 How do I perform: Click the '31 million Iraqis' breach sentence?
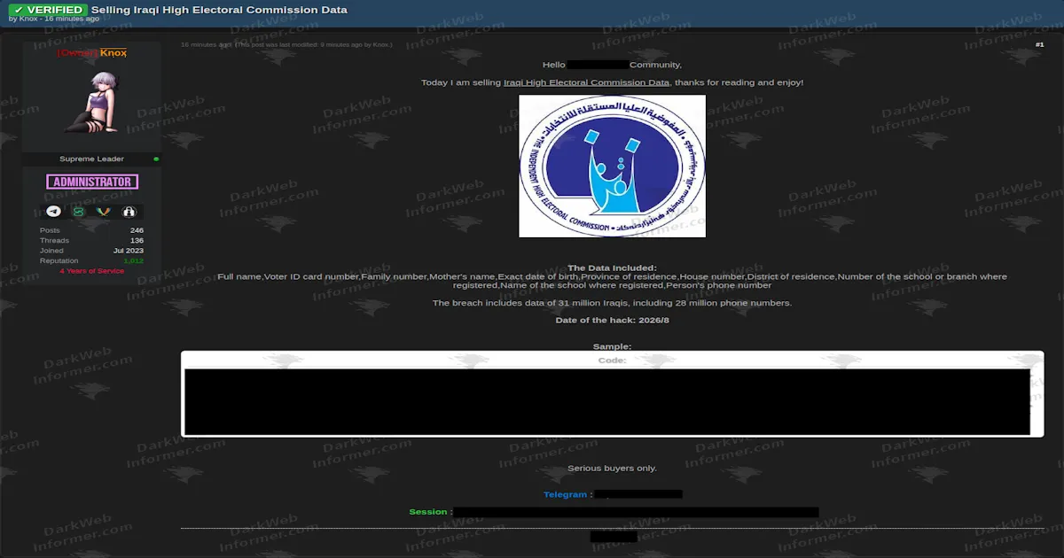tap(612, 303)
